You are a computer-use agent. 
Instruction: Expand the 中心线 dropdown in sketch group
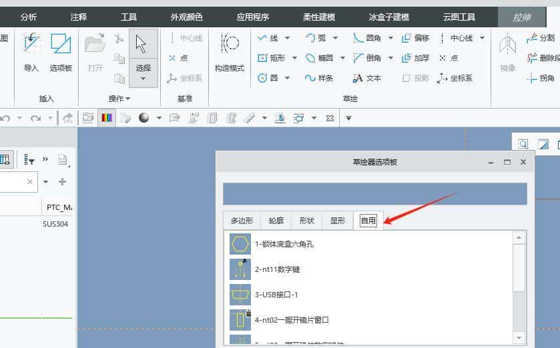pyautogui.click(x=482, y=38)
